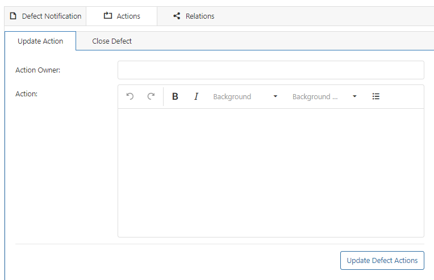Click the Redo arrow in editor toolbar
Viewport: 434px width, 280px height.
click(x=151, y=96)
